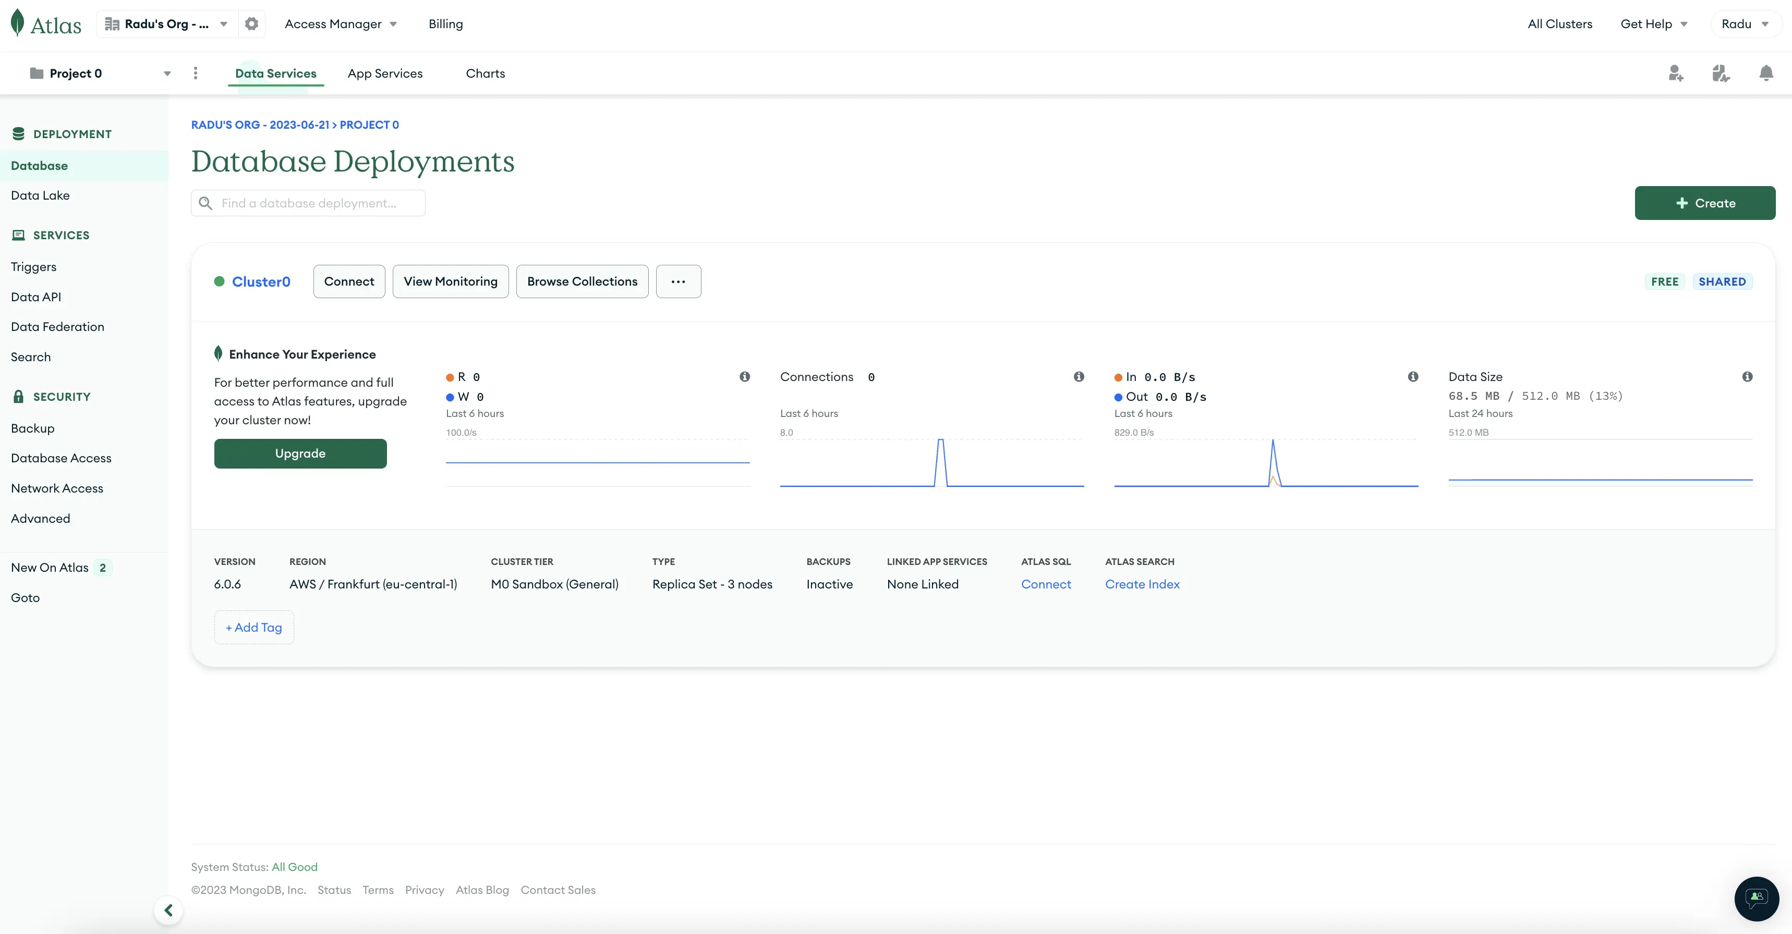Focus the Find a database deployment field
The width and height of the screenshot is (1792, 934).
(x=308, y=203)
